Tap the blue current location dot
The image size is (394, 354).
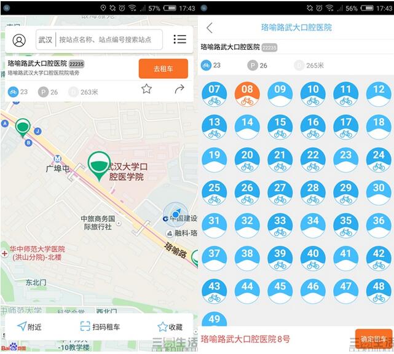(176, 214)
